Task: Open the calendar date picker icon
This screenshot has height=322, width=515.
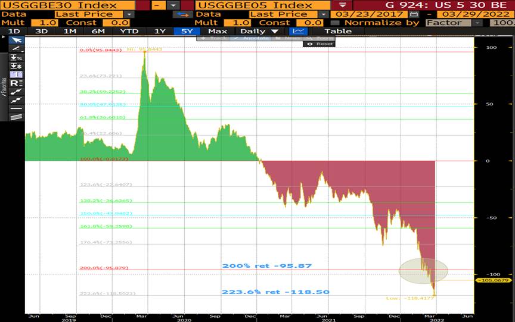Action: click(x=414, y=14)
